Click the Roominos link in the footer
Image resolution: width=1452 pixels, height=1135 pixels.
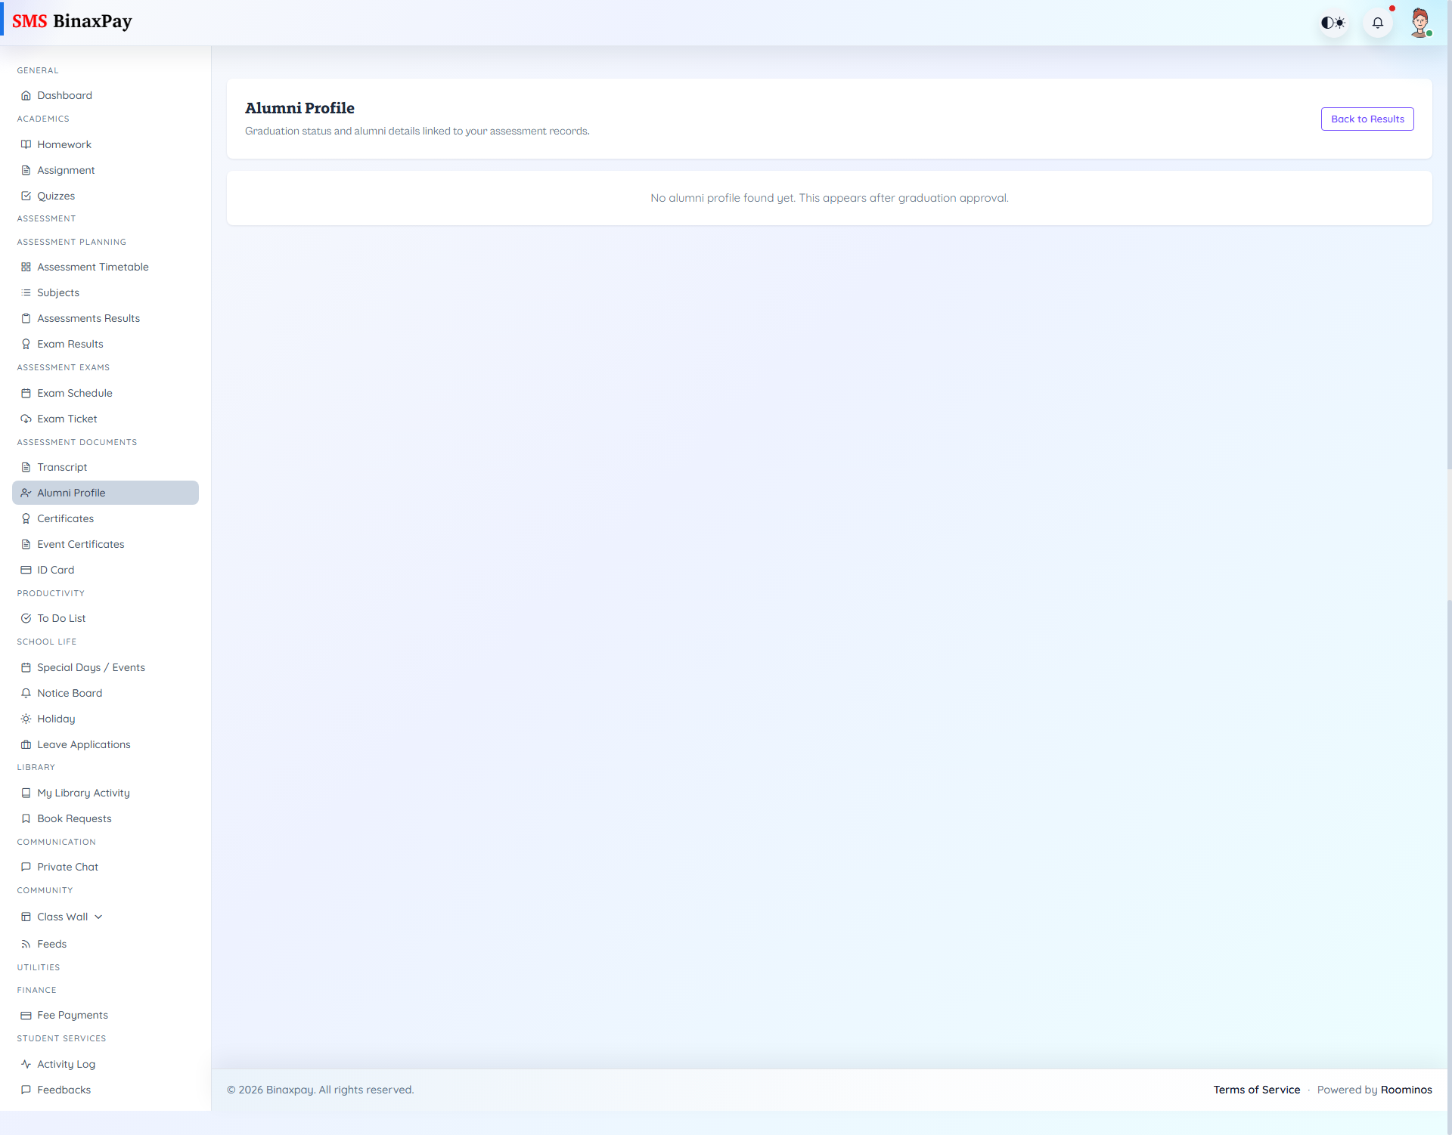click(1406, 1090)
